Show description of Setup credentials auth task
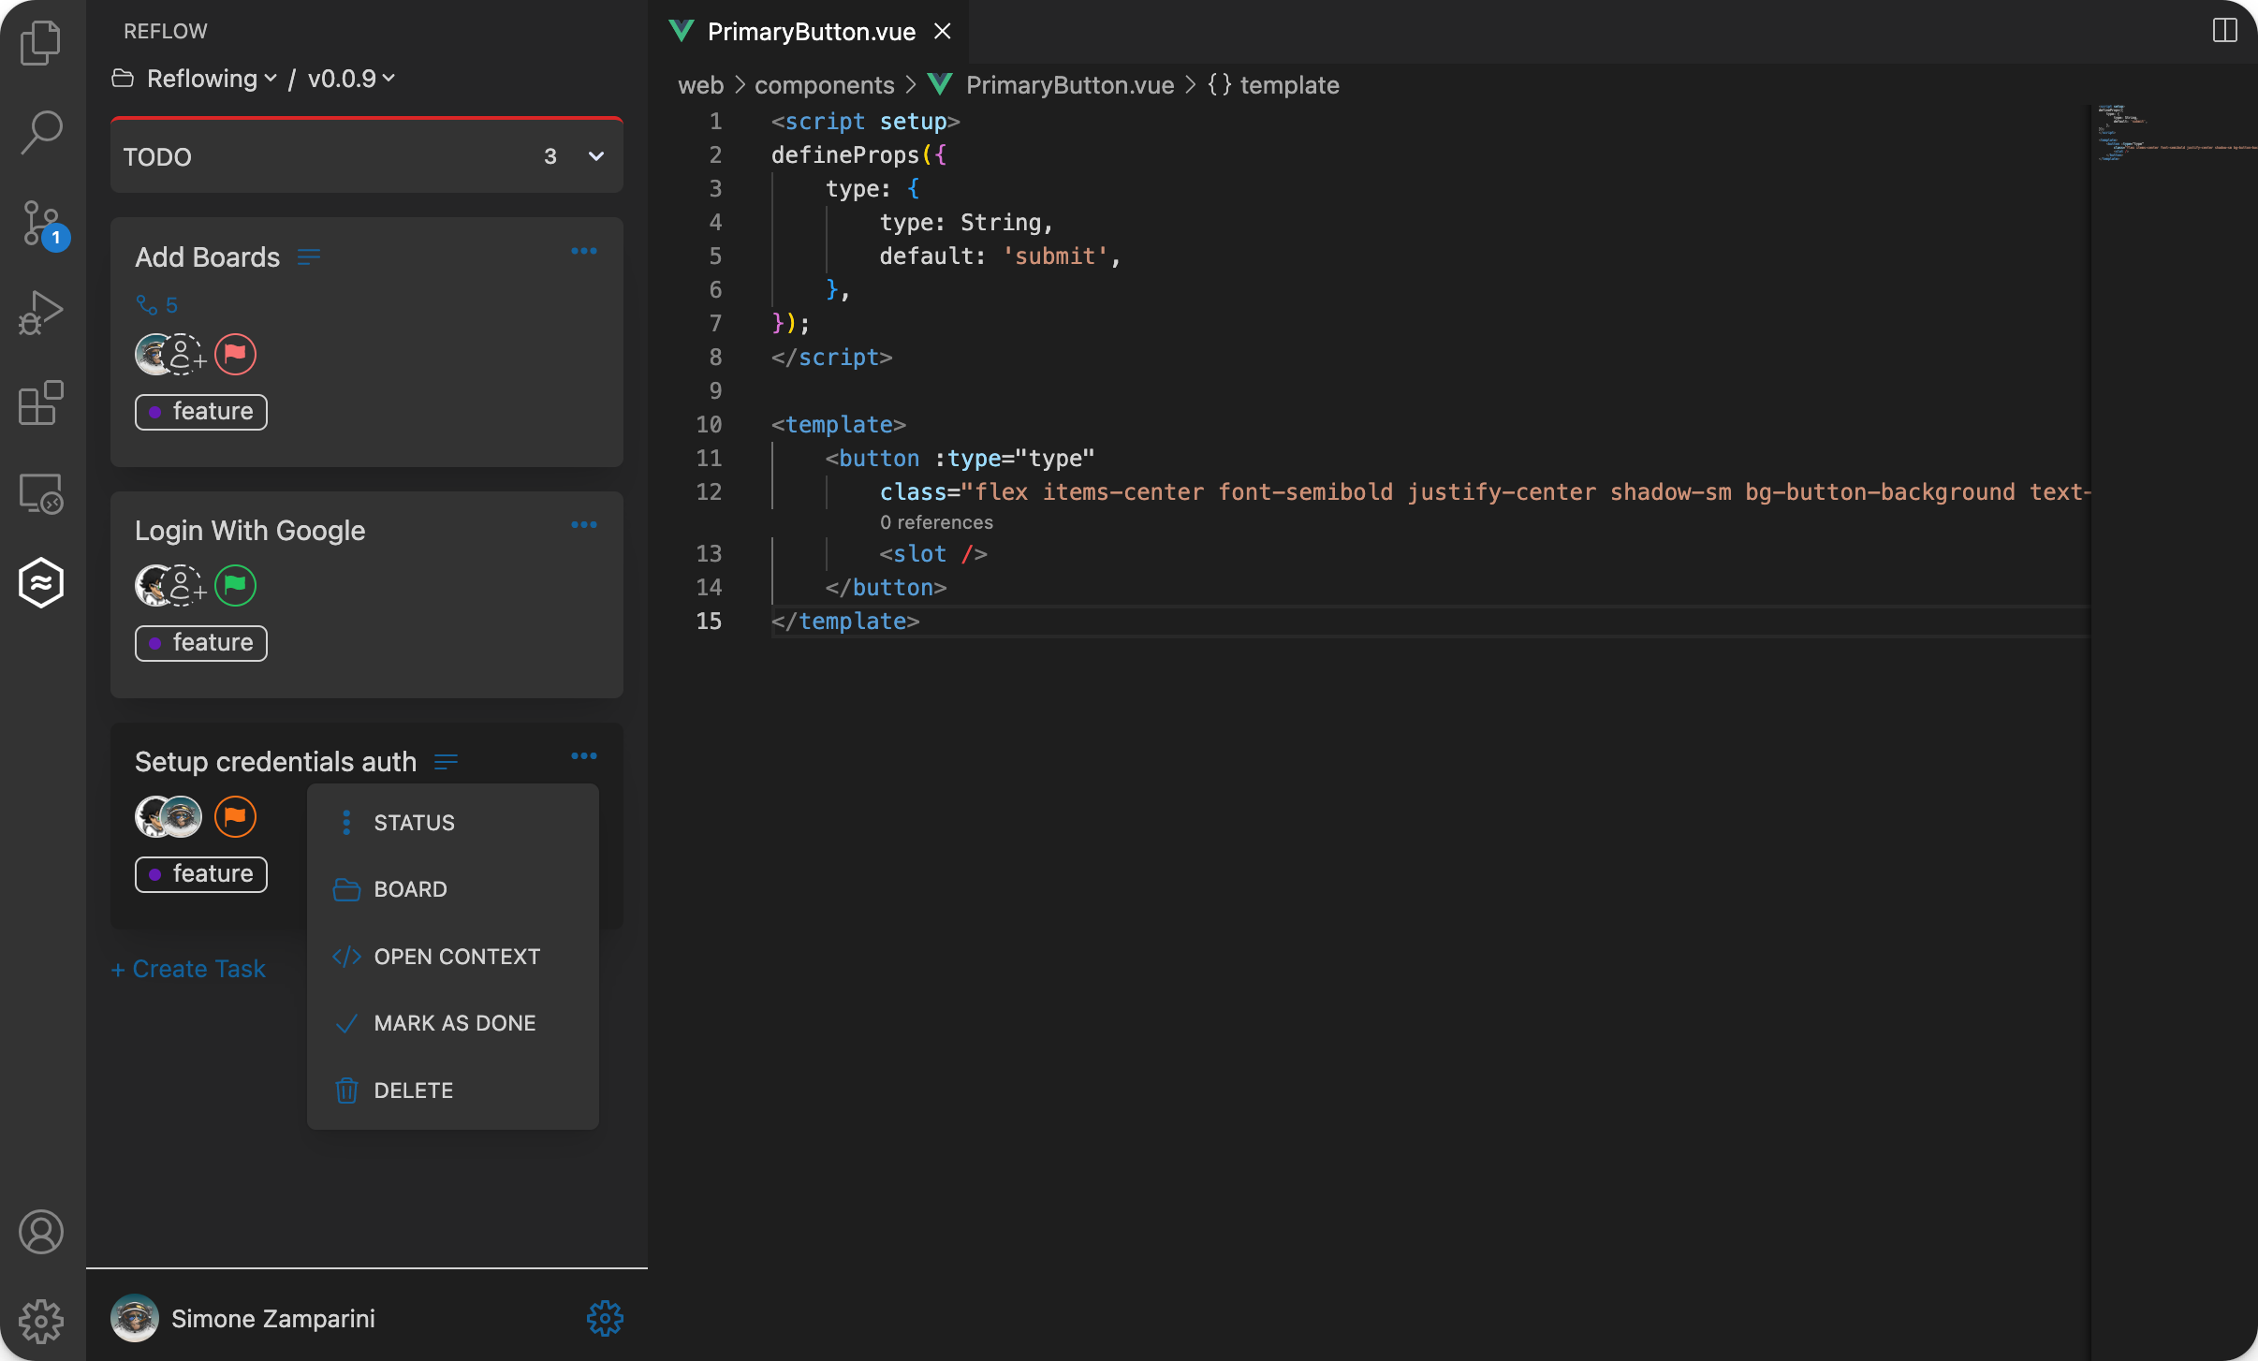Screen dimensions: 2258x1361 [446, 762]
